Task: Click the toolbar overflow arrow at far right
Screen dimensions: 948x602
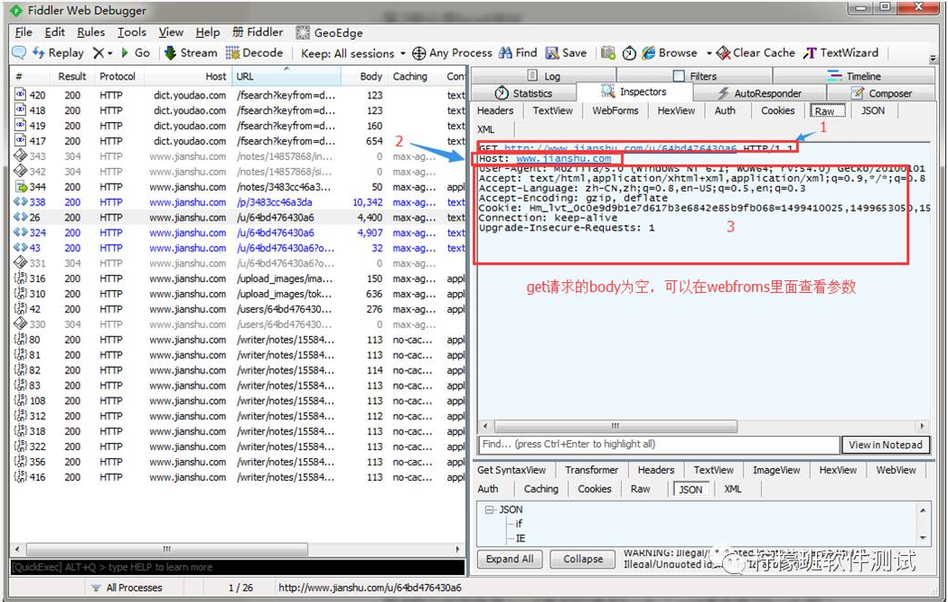Action: pos(933,59)
